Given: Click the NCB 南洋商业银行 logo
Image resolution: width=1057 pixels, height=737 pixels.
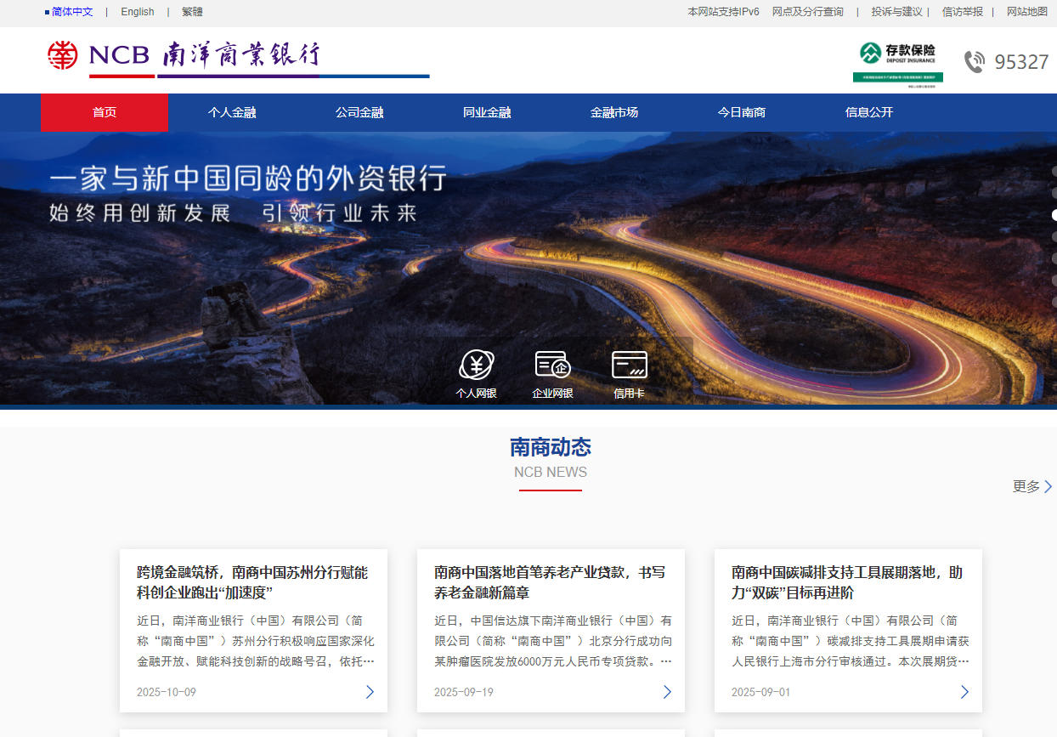Looking at the screenshot, I should pyautogui.click(x=184, y=55).
